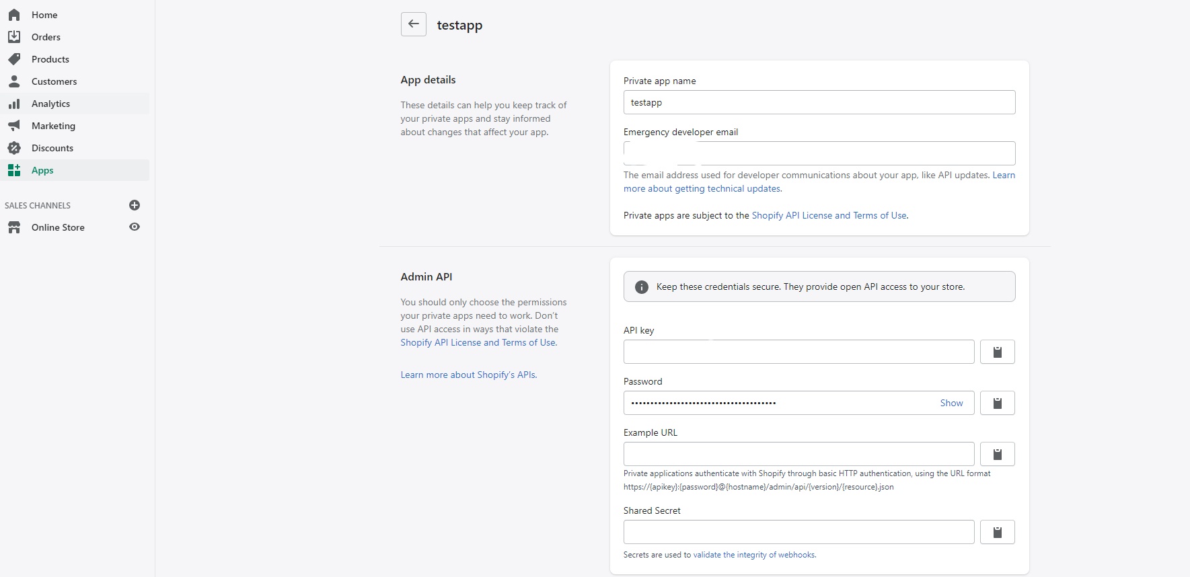Click the testapp page title

(x=459, y=25)
